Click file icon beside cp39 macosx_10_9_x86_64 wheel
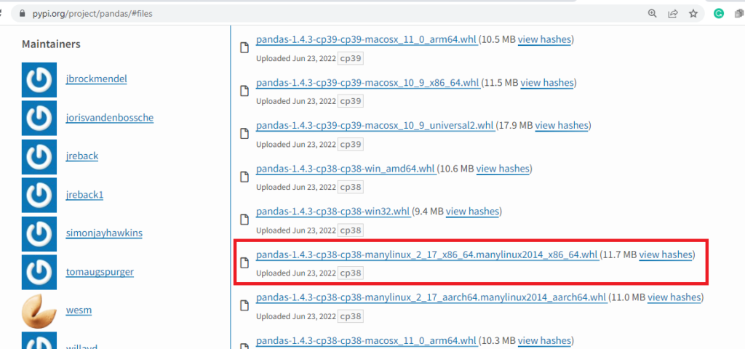Screen dimensions: 745x349 click(x=244, y=91)
